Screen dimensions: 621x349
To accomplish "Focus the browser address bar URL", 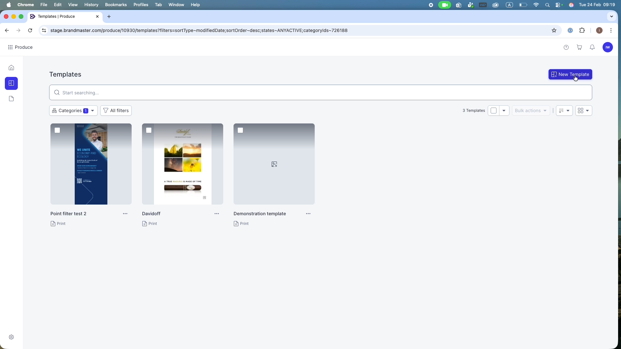I will pyautogui.click(x=199, y=30).
